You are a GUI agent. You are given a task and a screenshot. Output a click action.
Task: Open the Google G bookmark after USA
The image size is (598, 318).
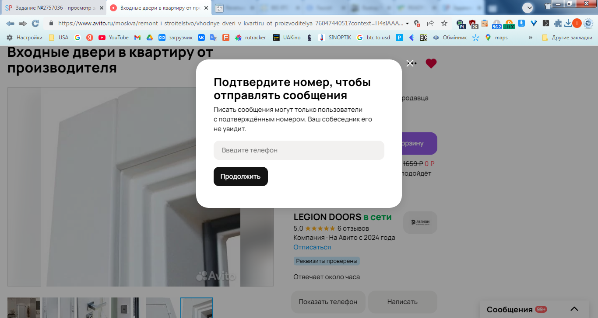pyautogui.click(x=77, y=38)
